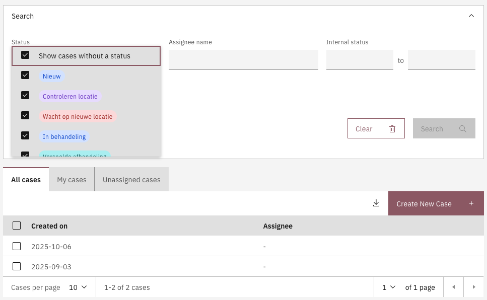Screen dimensions: 487x300
Task: Switch to the Unassigned cases tab
Action: tap(131, 180)
